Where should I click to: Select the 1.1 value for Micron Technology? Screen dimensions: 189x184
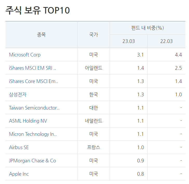click(140, 134)
